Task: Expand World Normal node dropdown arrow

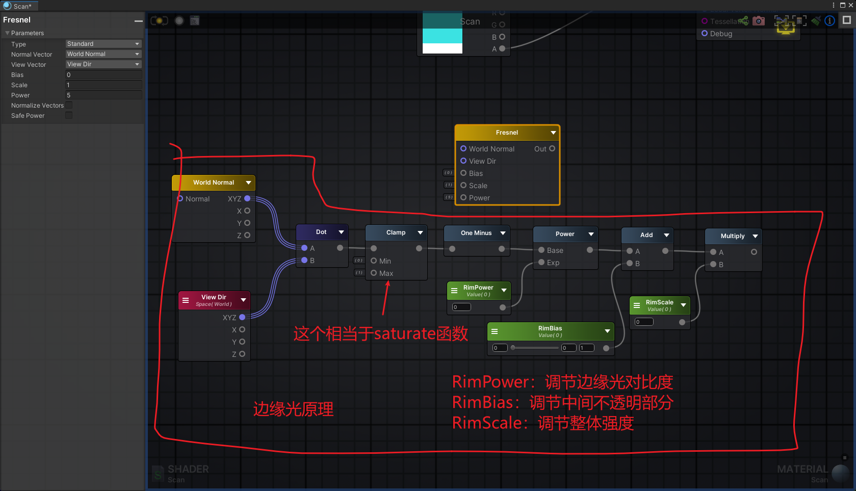Action: point(248,183)
